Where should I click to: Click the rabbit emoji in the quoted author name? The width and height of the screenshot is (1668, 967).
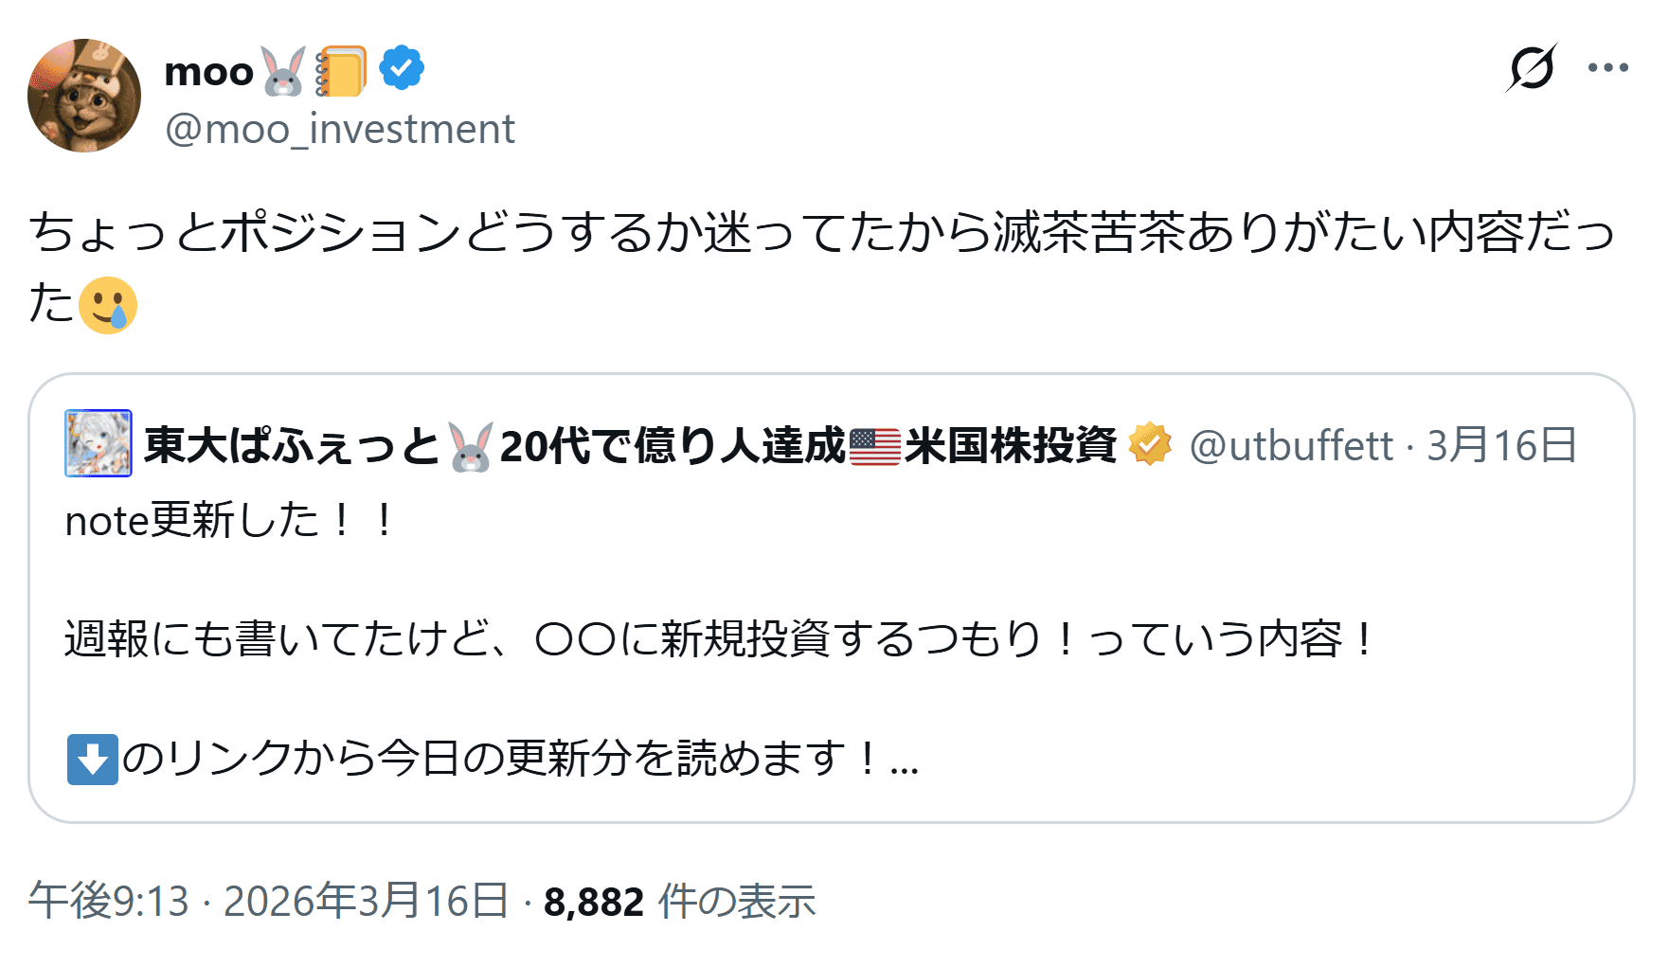point(471,446)
